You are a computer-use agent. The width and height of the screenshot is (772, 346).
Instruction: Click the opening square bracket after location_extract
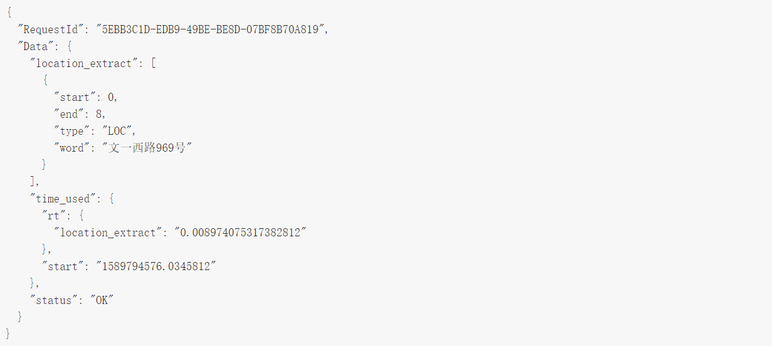tap(153, 63)
